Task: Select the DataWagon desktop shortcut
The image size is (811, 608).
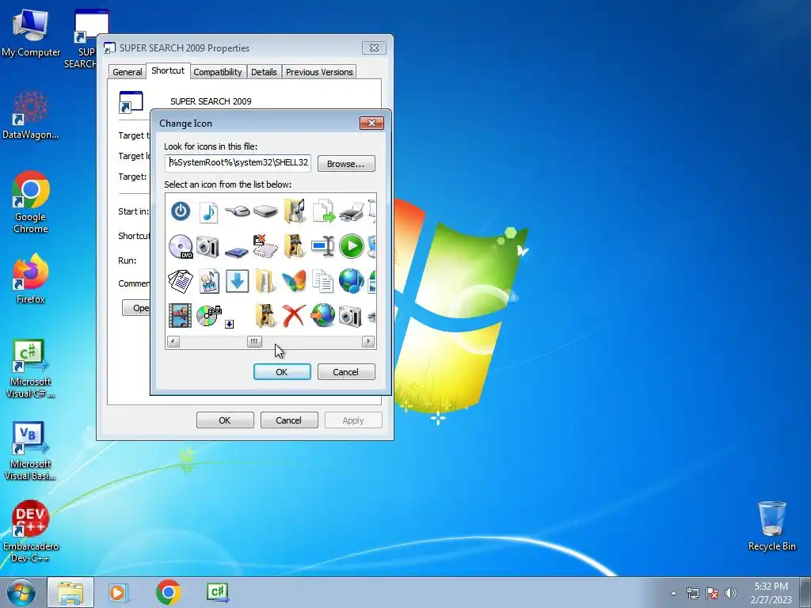Action: pos(31,115)
